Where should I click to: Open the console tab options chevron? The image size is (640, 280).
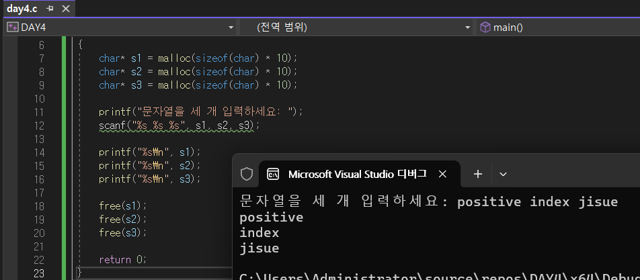504,175
